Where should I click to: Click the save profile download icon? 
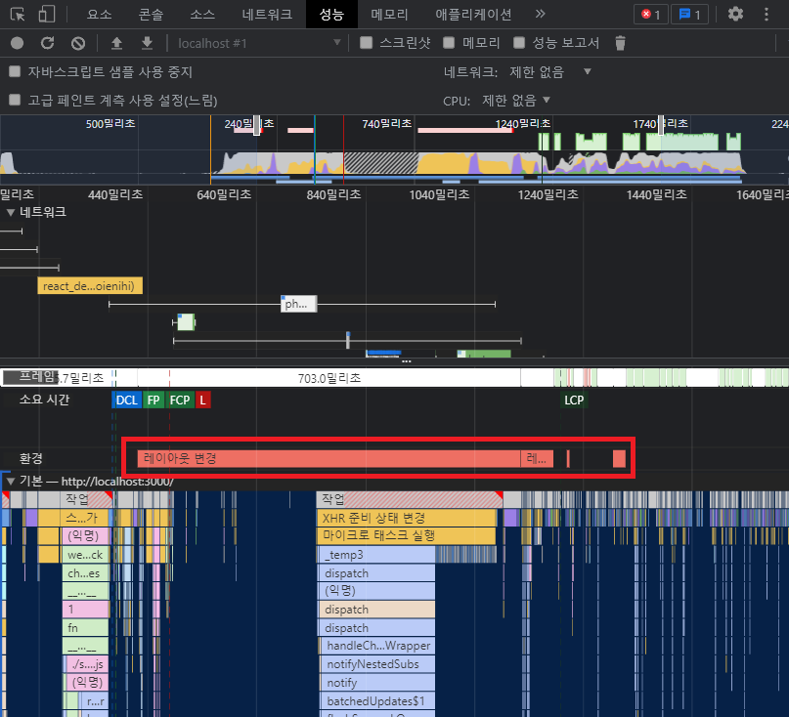point(147,43)
